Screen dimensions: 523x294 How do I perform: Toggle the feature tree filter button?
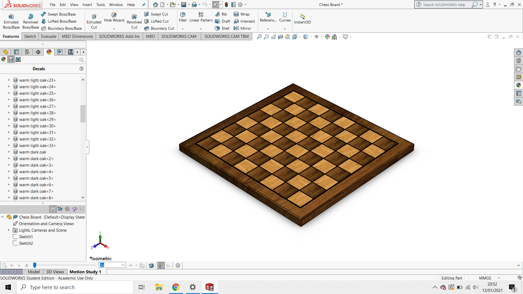click(53, 209)
